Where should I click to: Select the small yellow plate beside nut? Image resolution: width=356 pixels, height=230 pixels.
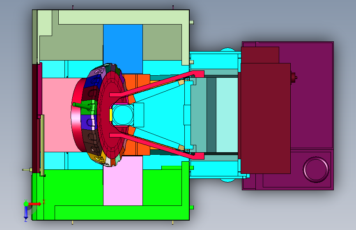(111, 115)
